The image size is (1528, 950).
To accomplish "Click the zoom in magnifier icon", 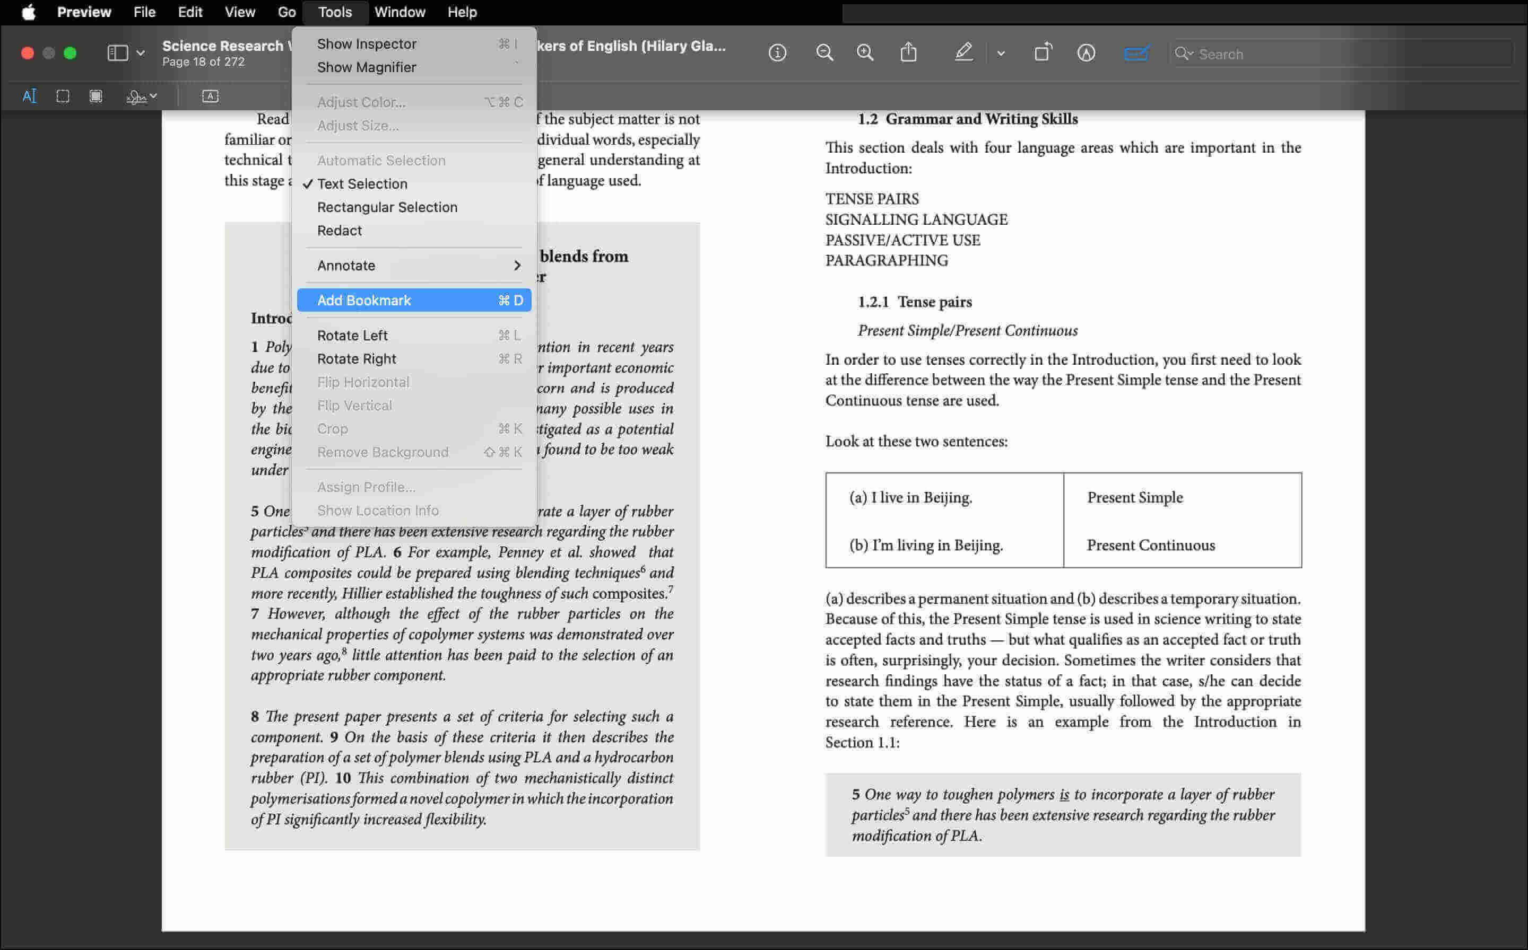I will 865,53.
